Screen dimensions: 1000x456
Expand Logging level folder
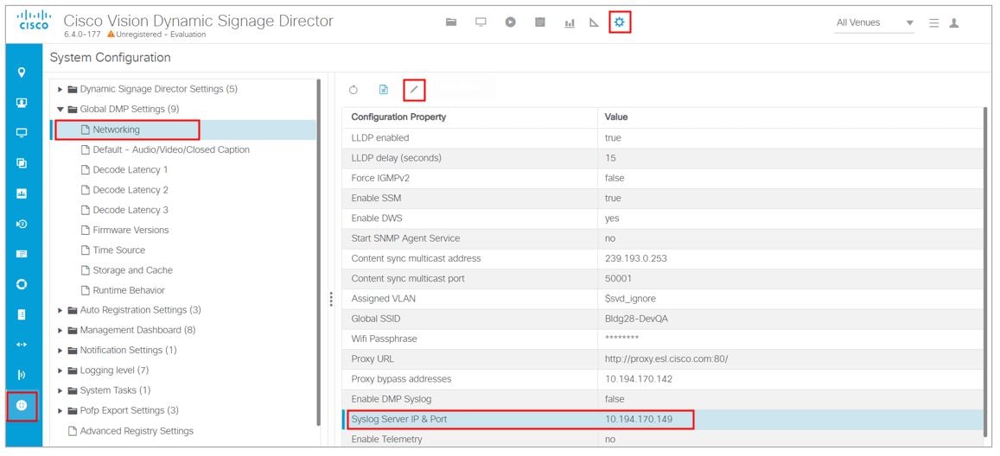point(61,370)
